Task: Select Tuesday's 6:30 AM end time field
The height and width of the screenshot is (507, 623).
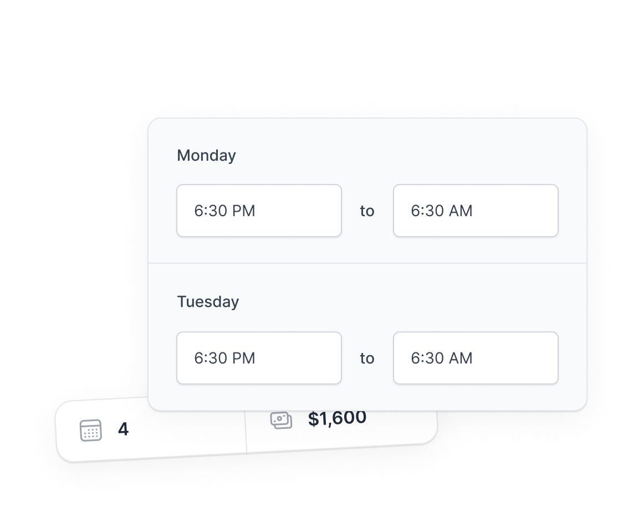Action: 476,358
